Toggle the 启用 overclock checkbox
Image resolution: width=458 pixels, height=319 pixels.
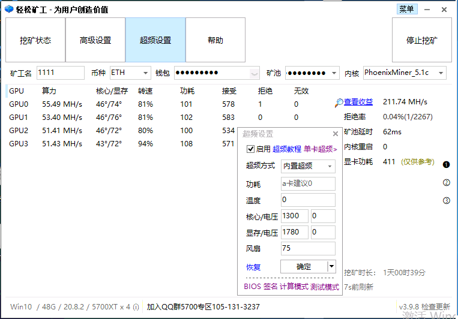point(250,149)
